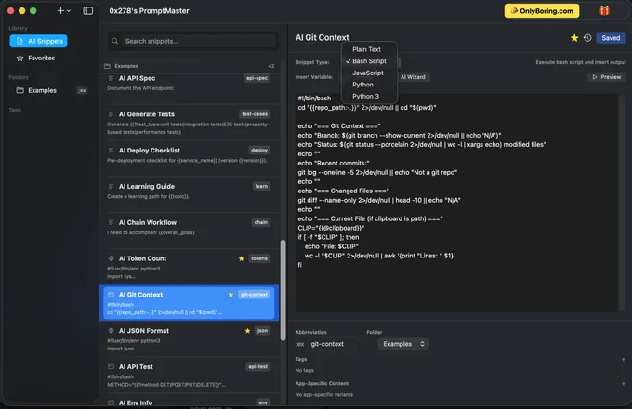This screenshot has height=409, width=632.
Task: Visit the OnlyBoring.com button
Action: [541, 11]
